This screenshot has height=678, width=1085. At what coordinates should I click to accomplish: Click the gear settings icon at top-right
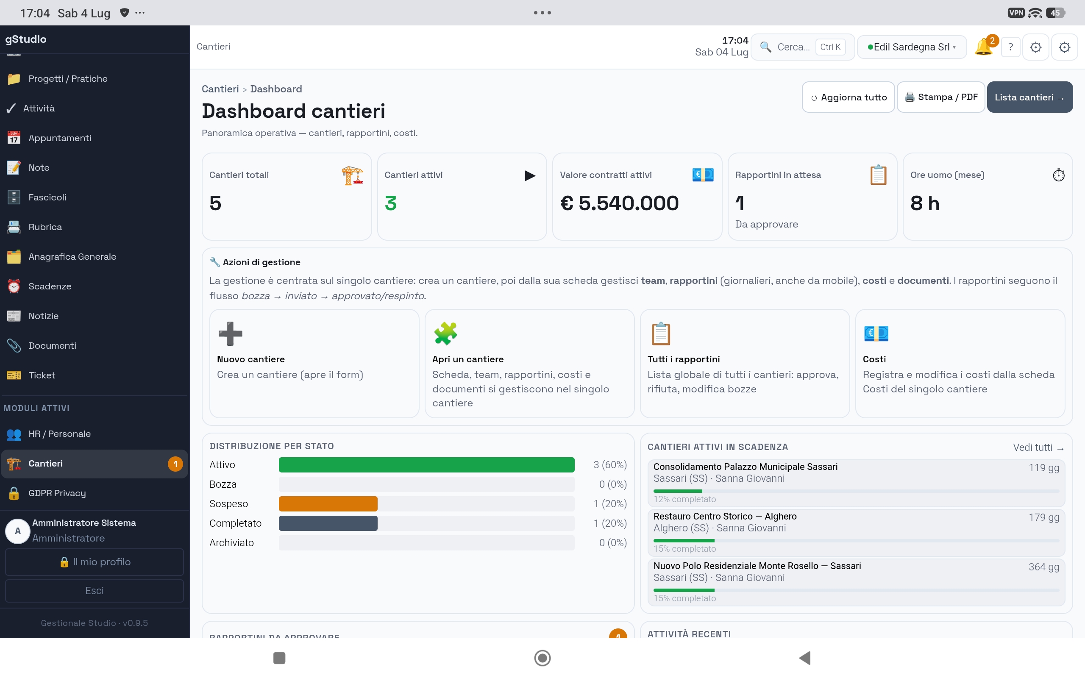pos(1064,47)
